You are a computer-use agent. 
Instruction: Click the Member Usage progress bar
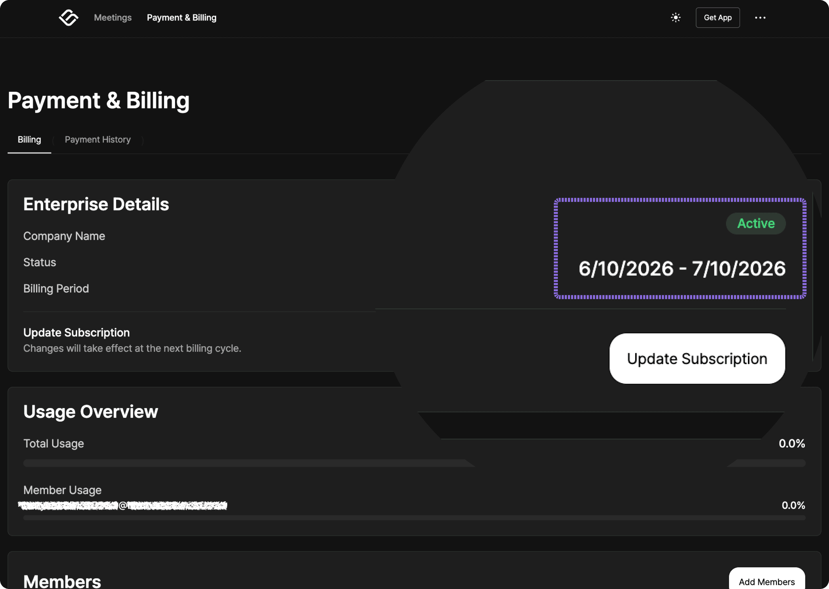pos(414,518)
